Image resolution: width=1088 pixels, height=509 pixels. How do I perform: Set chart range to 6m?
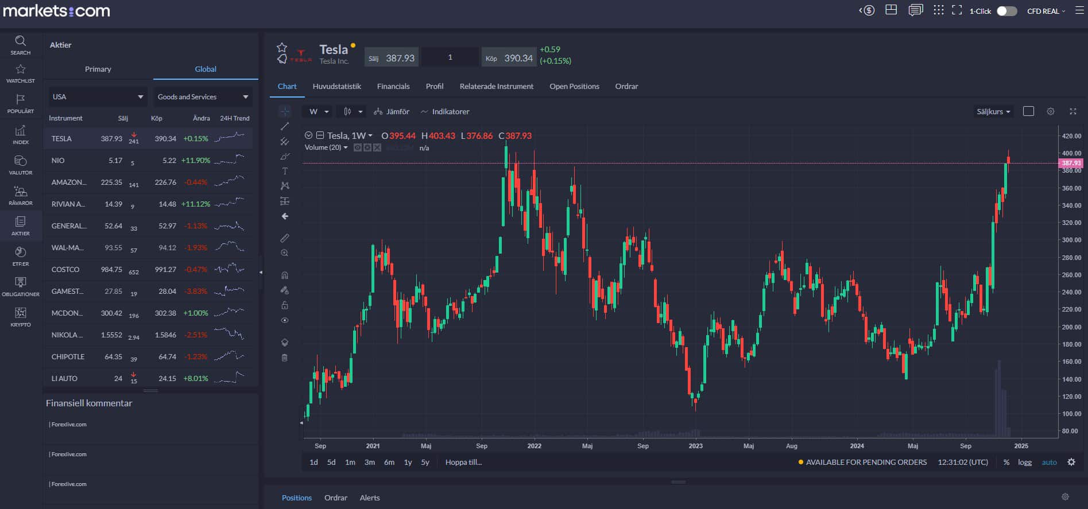tap(389, 462)
